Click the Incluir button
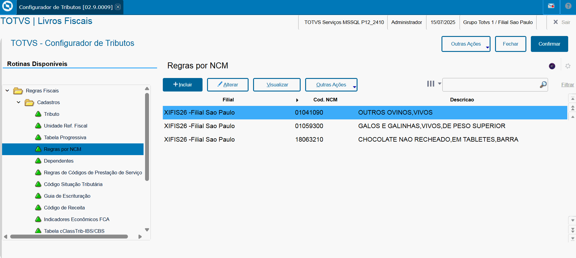Image resolution: width=576 pixels, height=258 pixels. pos(183,85)
